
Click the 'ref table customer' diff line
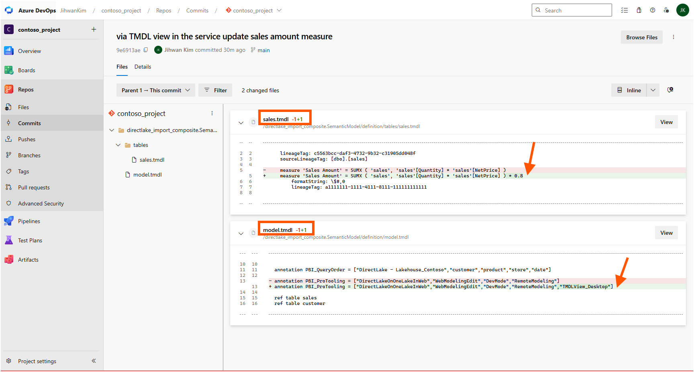click(300, 303)
